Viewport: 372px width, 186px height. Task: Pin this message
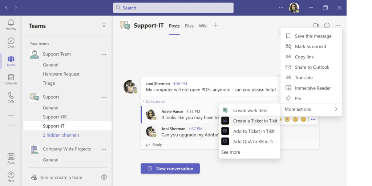311,98
